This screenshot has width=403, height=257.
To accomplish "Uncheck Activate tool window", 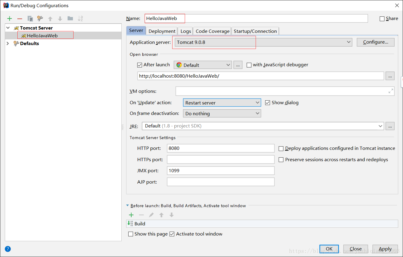I will 172,234.
